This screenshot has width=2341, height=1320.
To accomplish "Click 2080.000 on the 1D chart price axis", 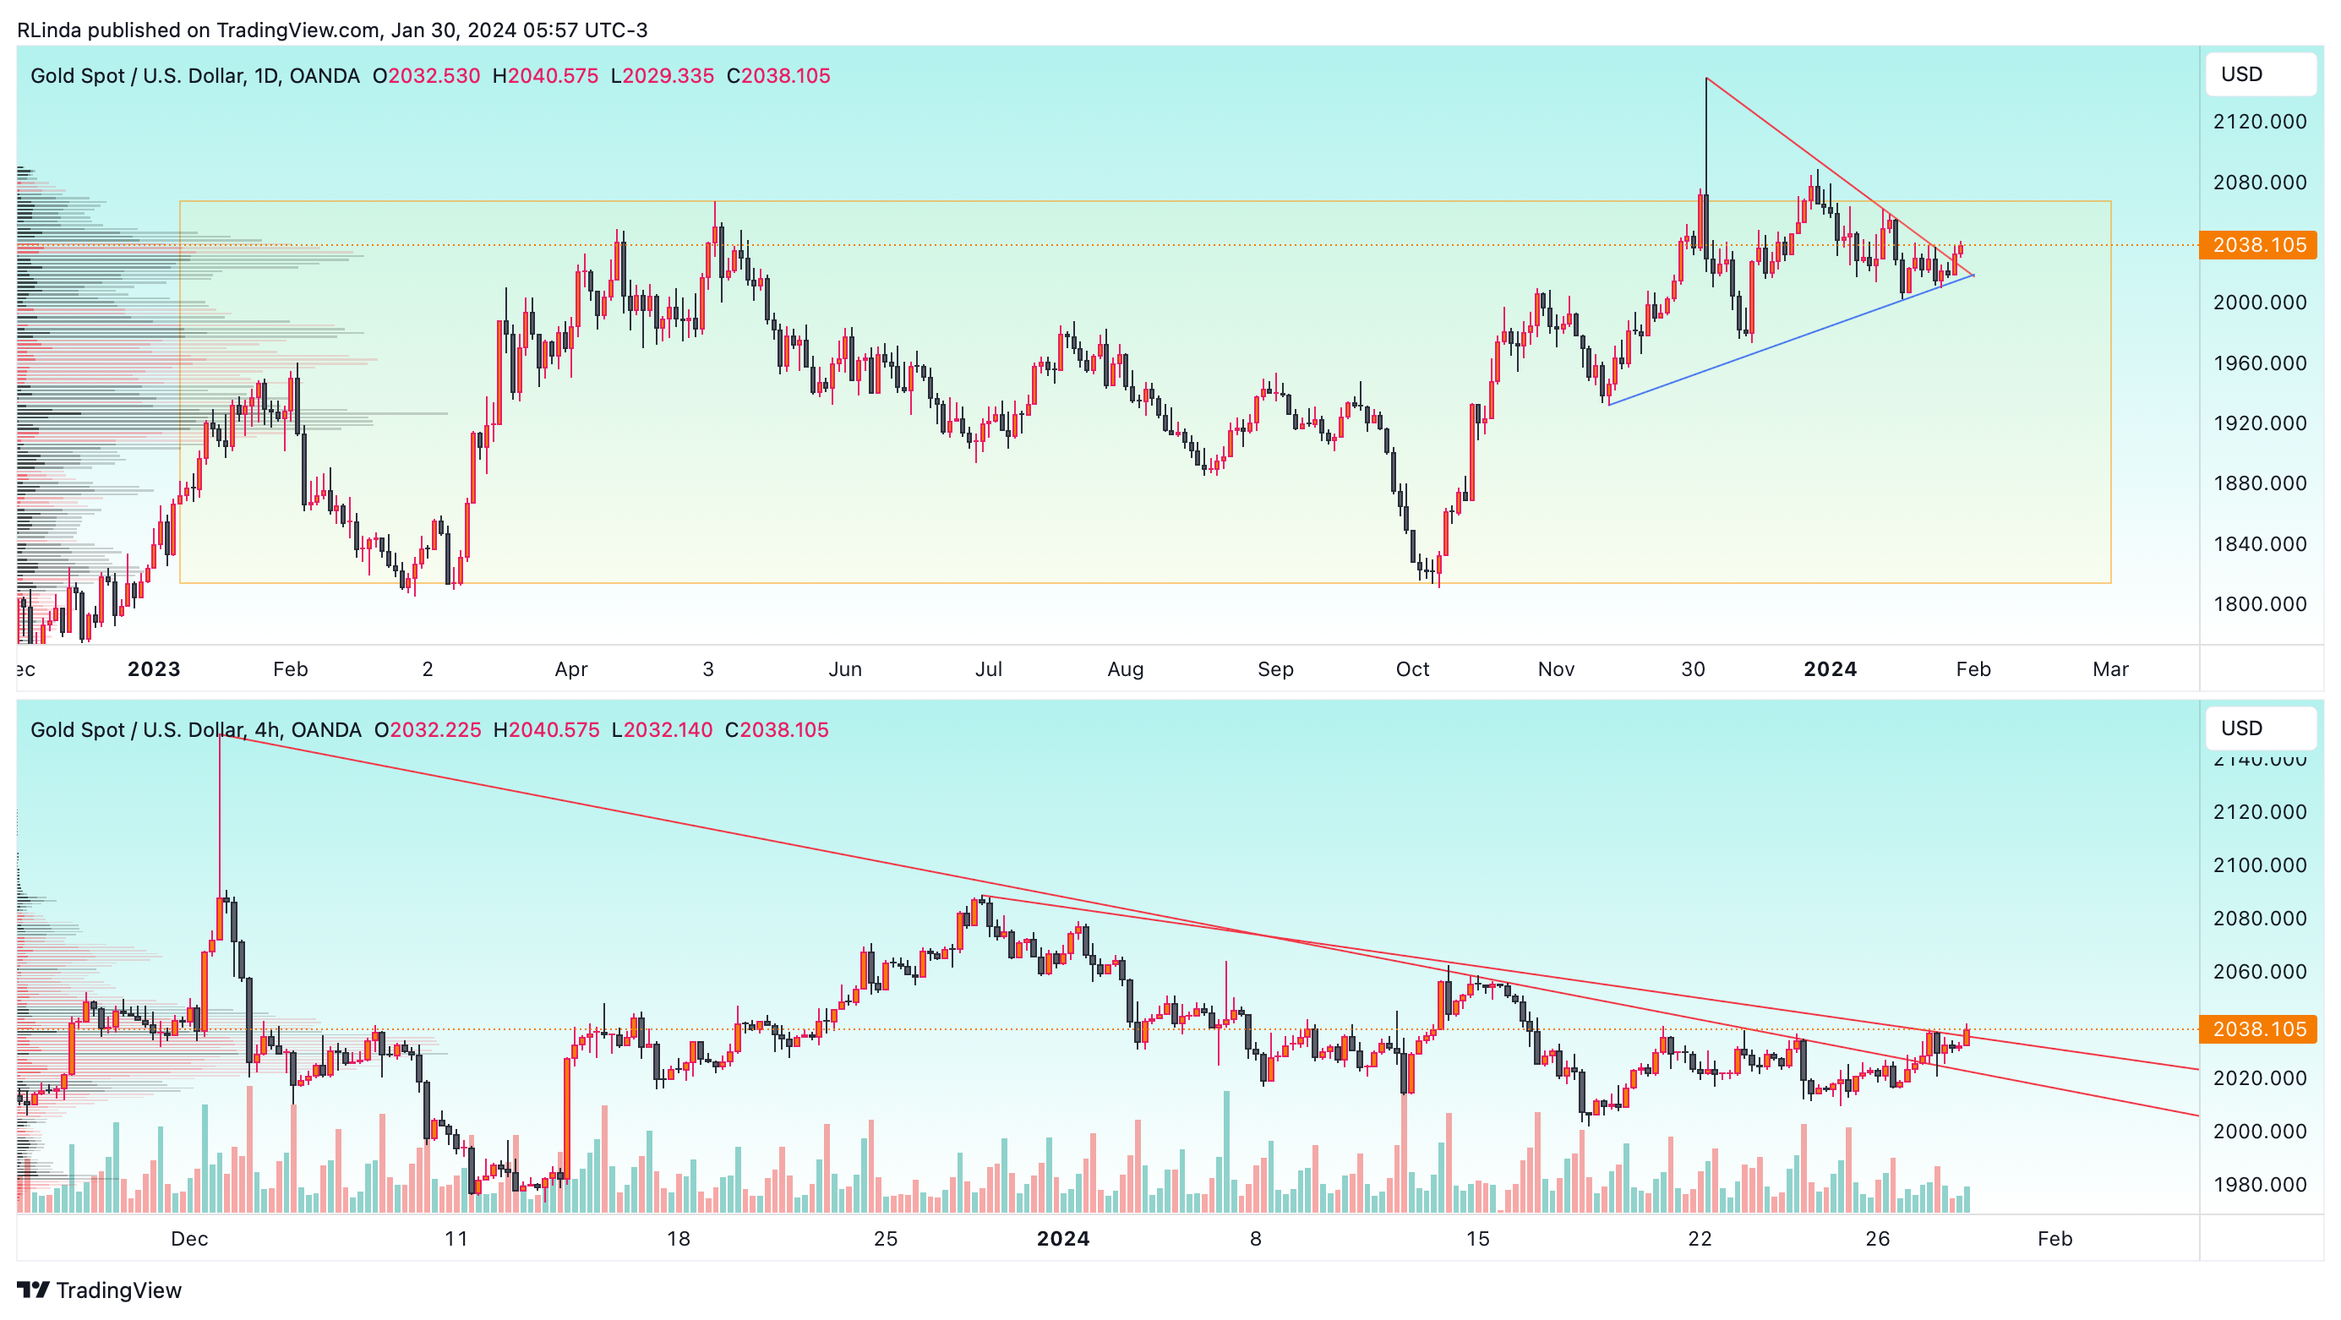I will click(2259, 183).
